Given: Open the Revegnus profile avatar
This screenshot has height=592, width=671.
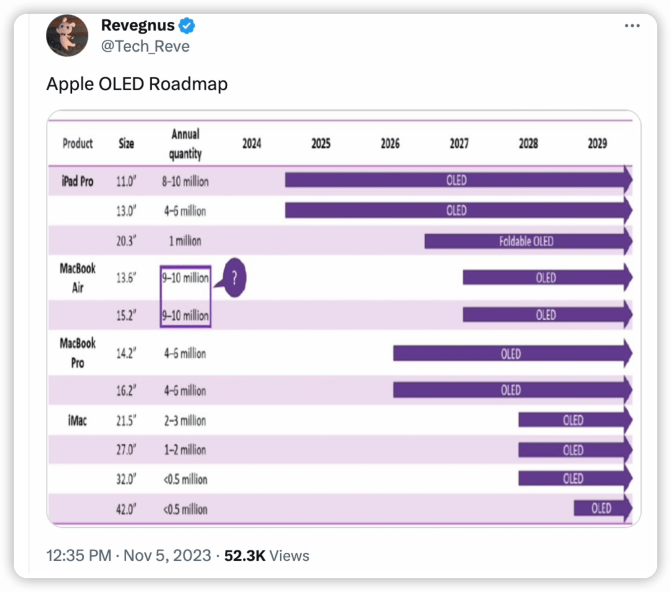Looking at the screenshot, I should (x=67, y=35).
